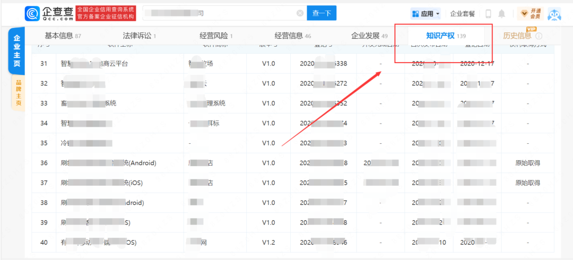This screenshot has width=573, height=260.
Task: Select the 品牌主页 side tab
Action: [18, 93]
